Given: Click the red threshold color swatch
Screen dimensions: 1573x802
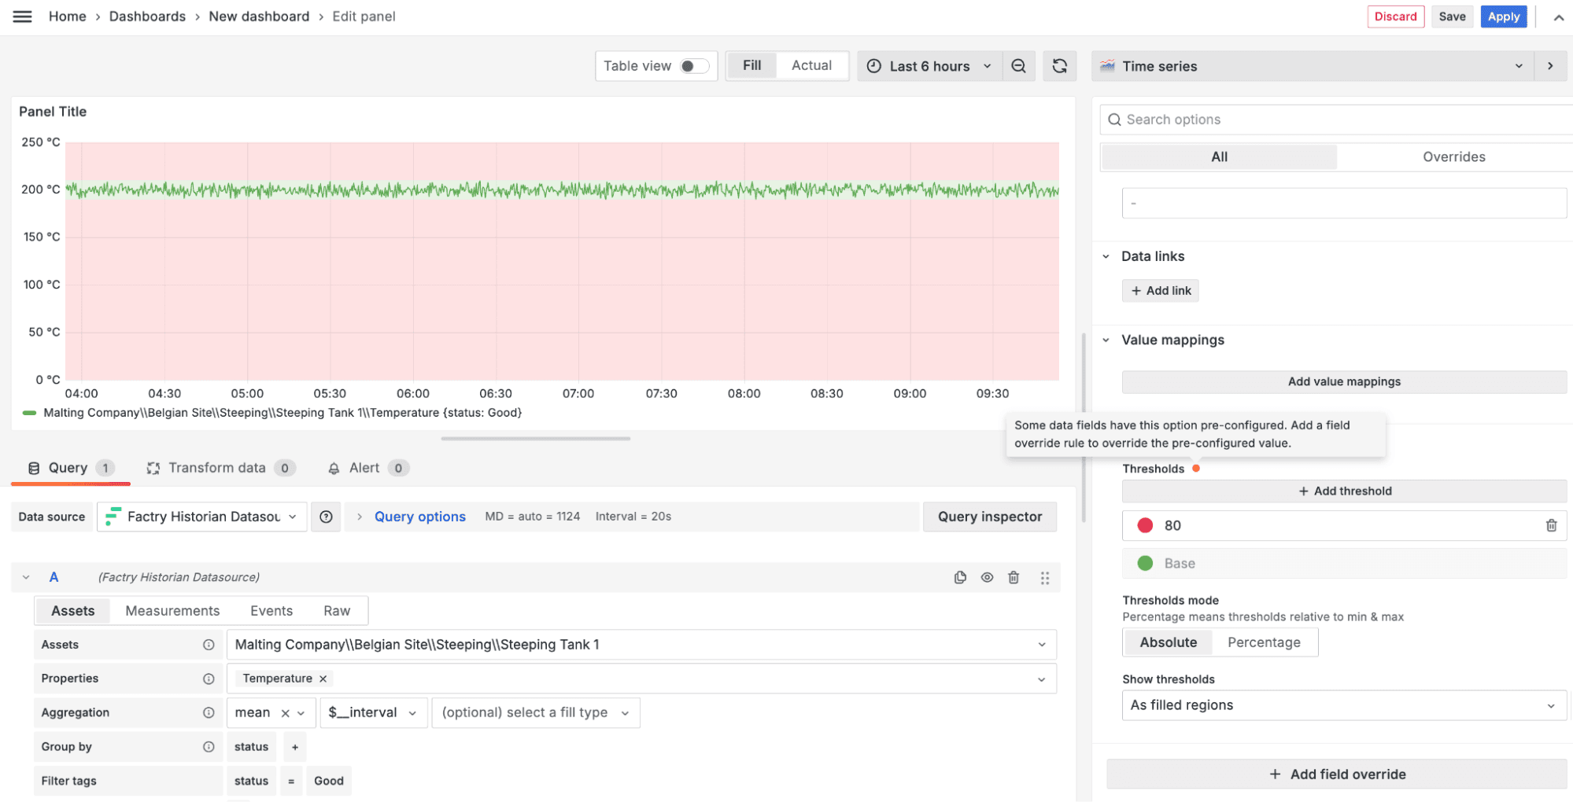Looking at the screenshot, I should (x=1145, y=525).
